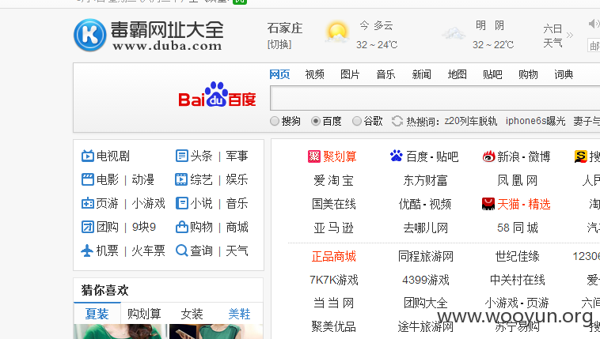
Task: Open the 国美在线 link
Action: point(334,204)
